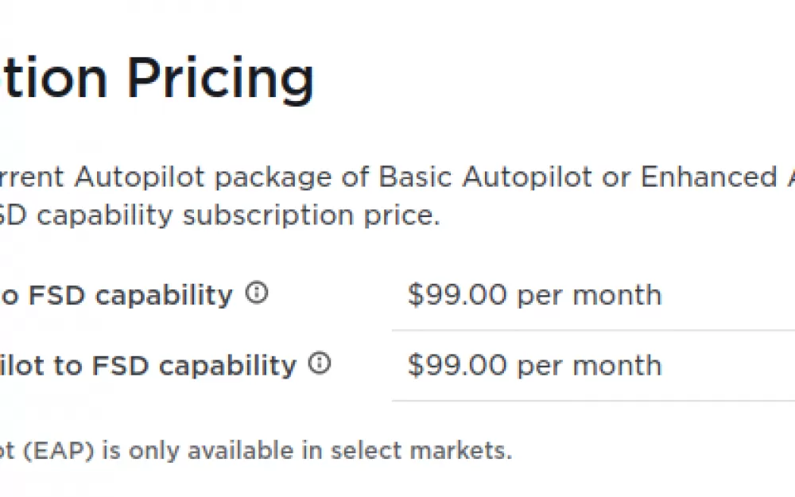Click the info icon beside first FSD capability row

tap(257, 293)
